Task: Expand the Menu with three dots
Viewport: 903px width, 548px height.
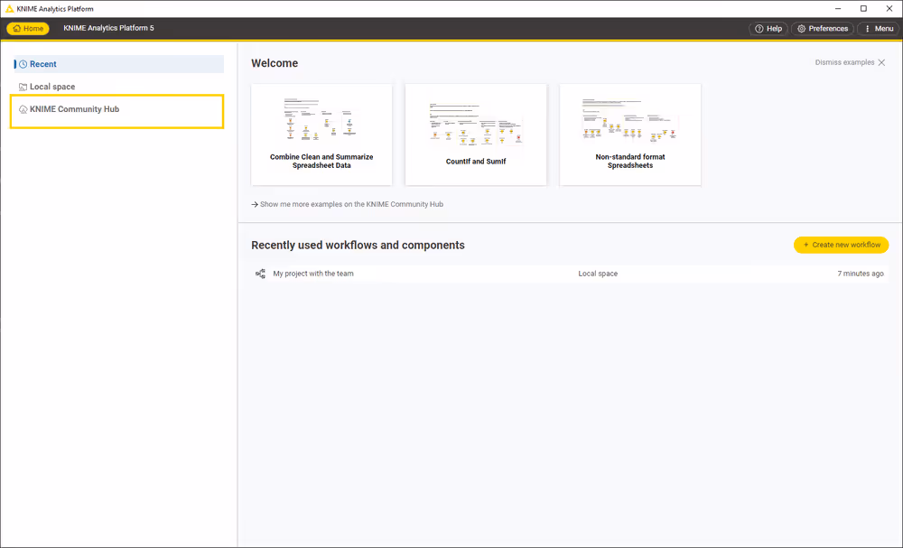Action: [x=878, y=29]
